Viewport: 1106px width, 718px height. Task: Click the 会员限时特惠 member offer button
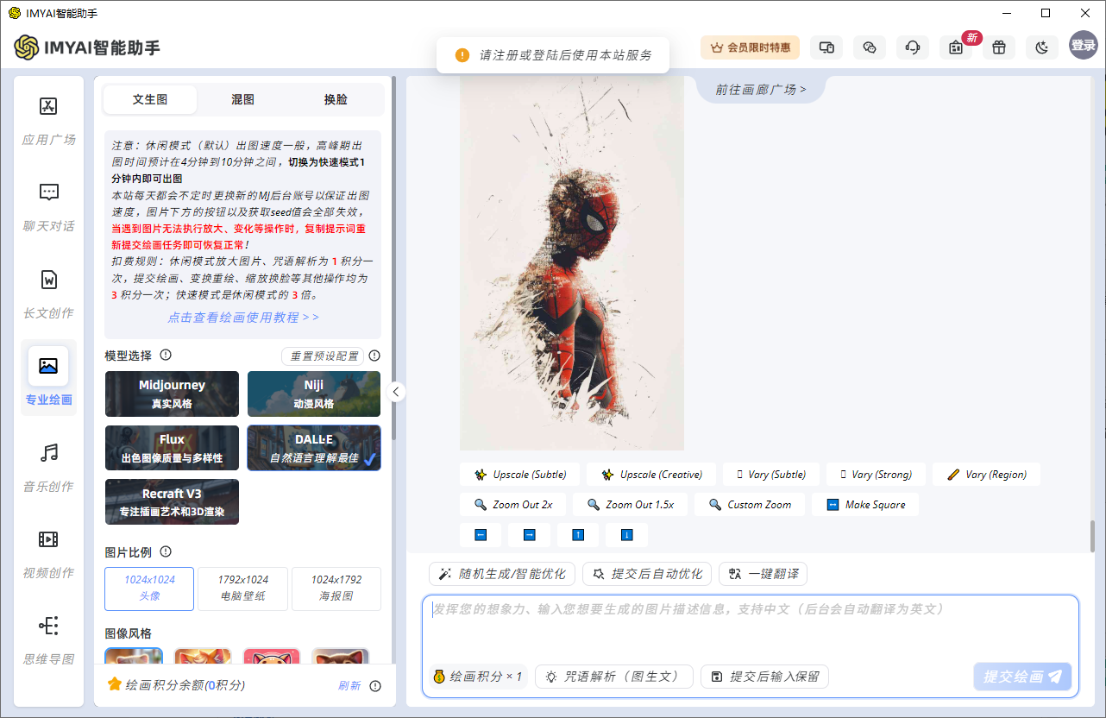pos(751,47)
